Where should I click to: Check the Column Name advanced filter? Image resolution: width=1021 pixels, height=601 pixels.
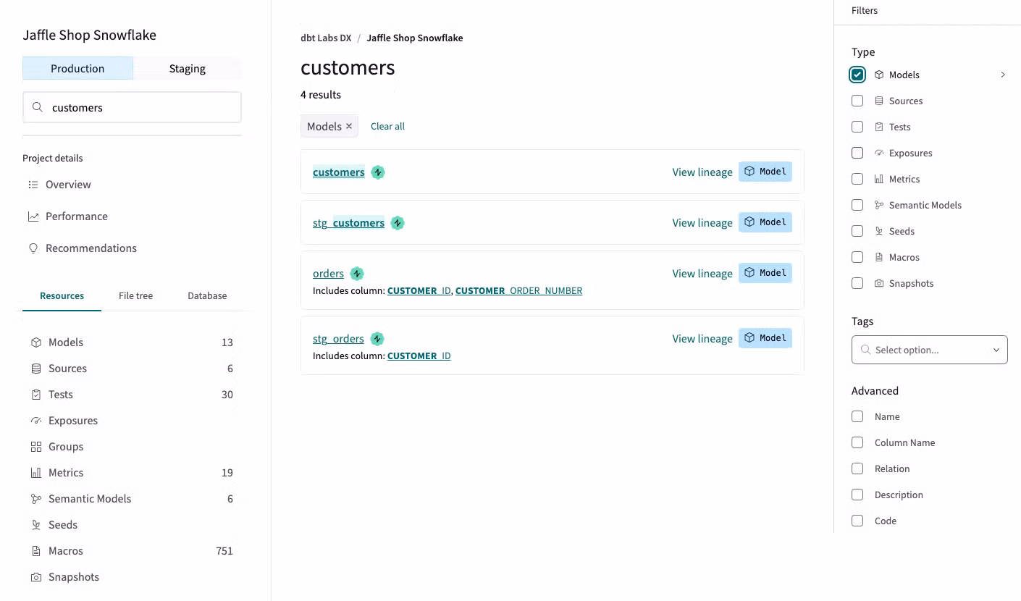click(x=857, y=442)
